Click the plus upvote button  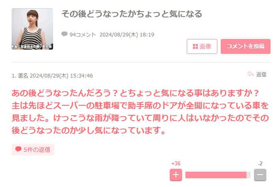(x=176, y=175)
